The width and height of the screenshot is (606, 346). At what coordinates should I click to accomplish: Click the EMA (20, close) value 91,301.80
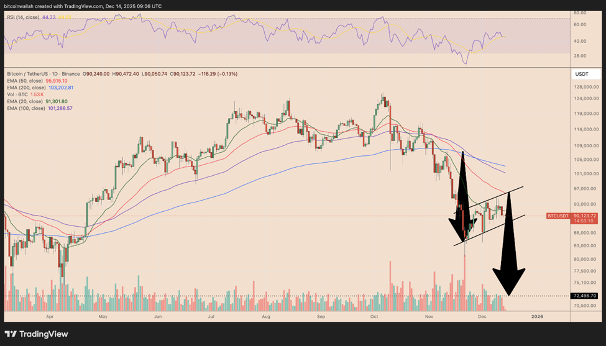click(56, 101)
